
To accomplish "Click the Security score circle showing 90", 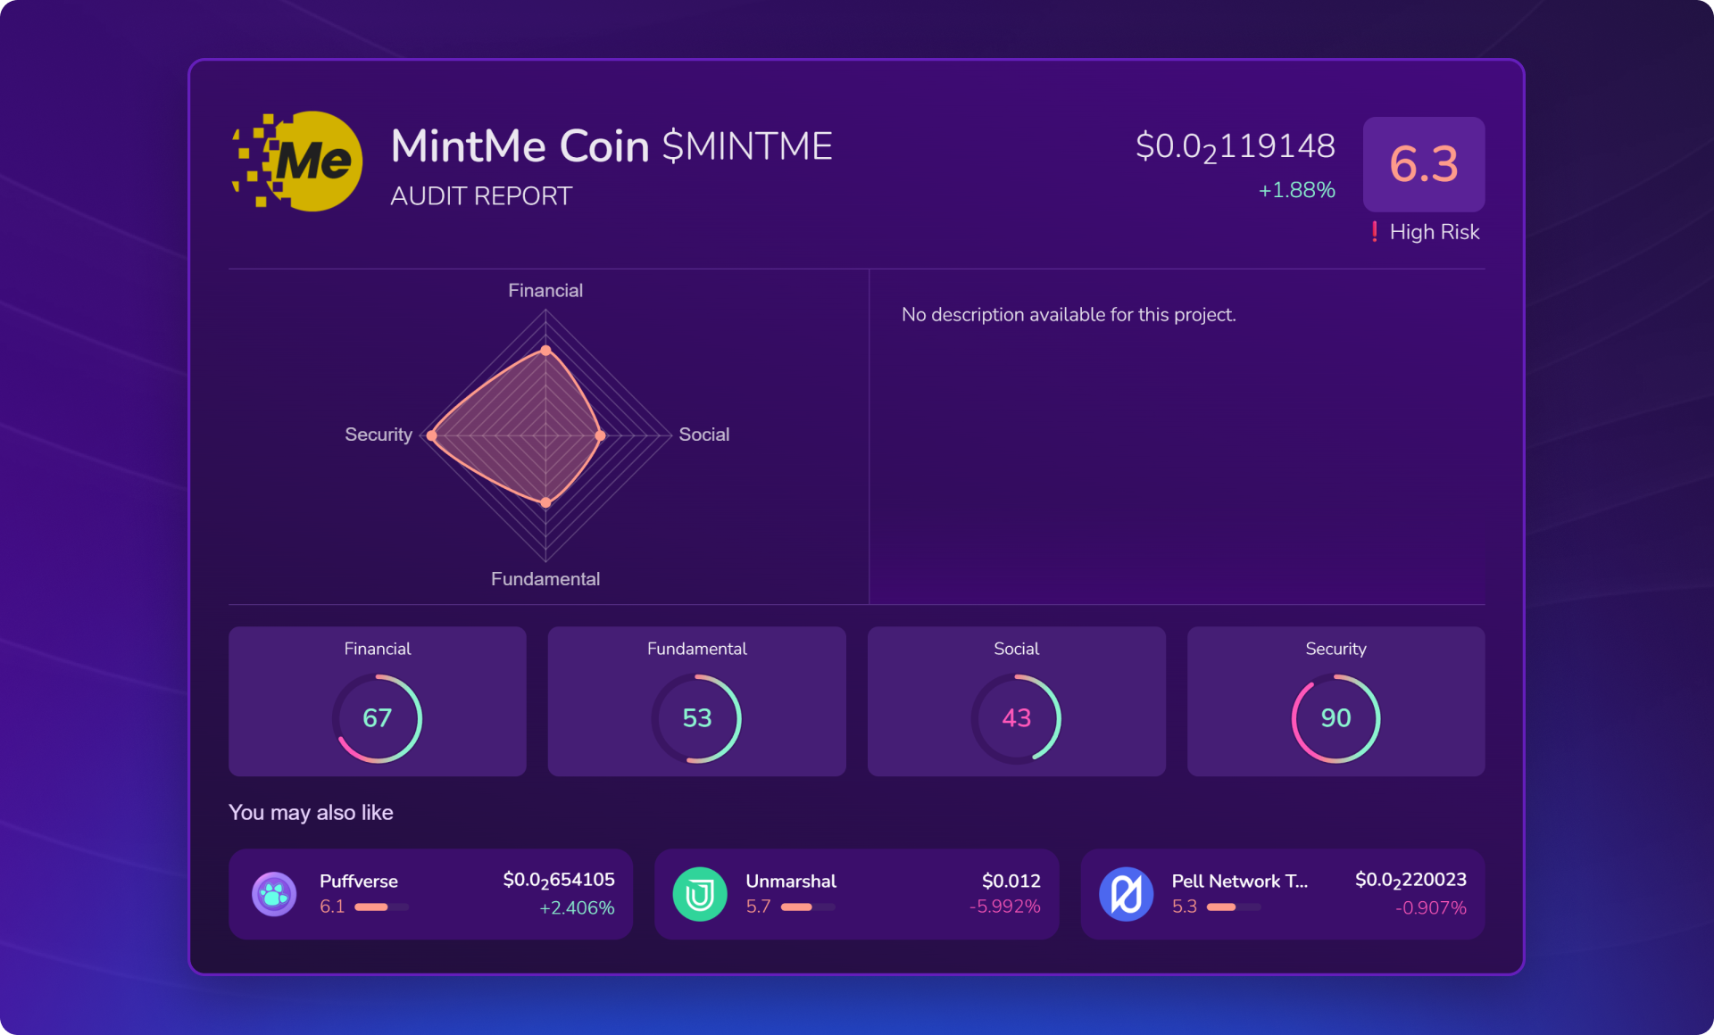I will click(1335, 718).
